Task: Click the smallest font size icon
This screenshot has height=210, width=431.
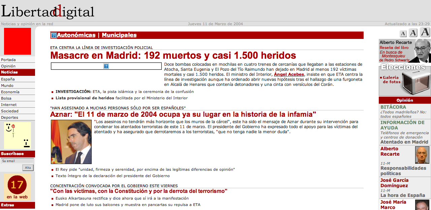Action: tap(403, 33)
